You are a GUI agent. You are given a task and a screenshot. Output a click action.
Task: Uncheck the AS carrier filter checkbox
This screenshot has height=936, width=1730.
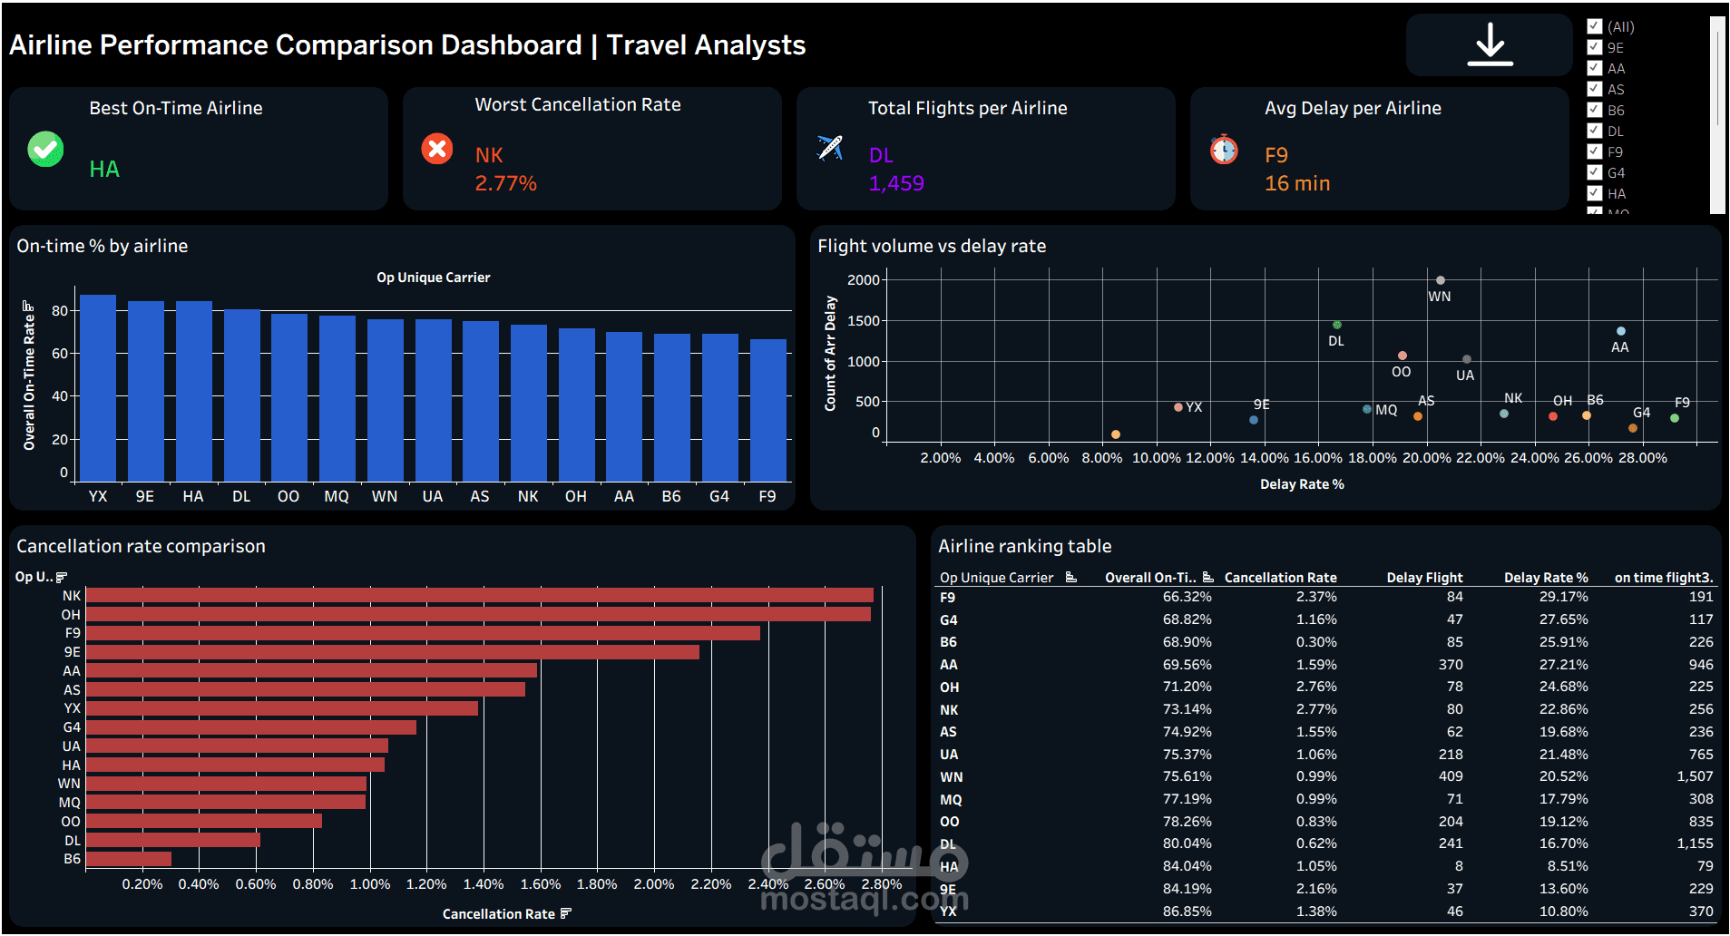click(x=1595, y=89)
